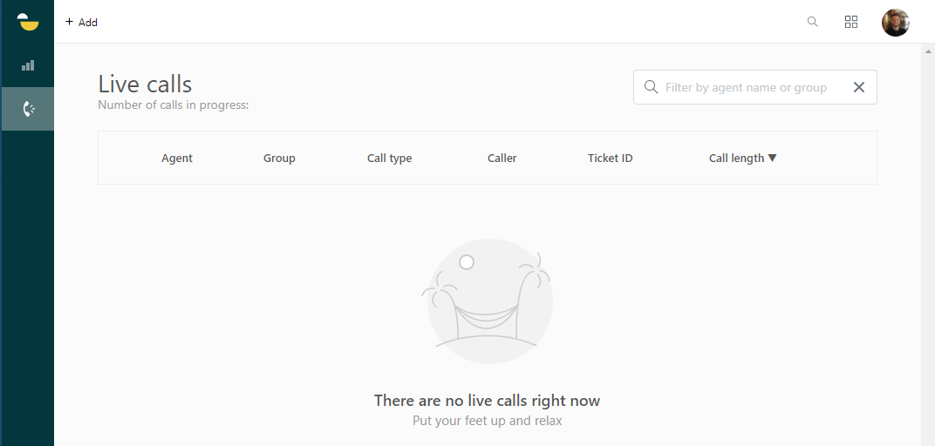Screen dimensions: 935x446
Task: Sort by the Caller column header
Action: [502, 159]
